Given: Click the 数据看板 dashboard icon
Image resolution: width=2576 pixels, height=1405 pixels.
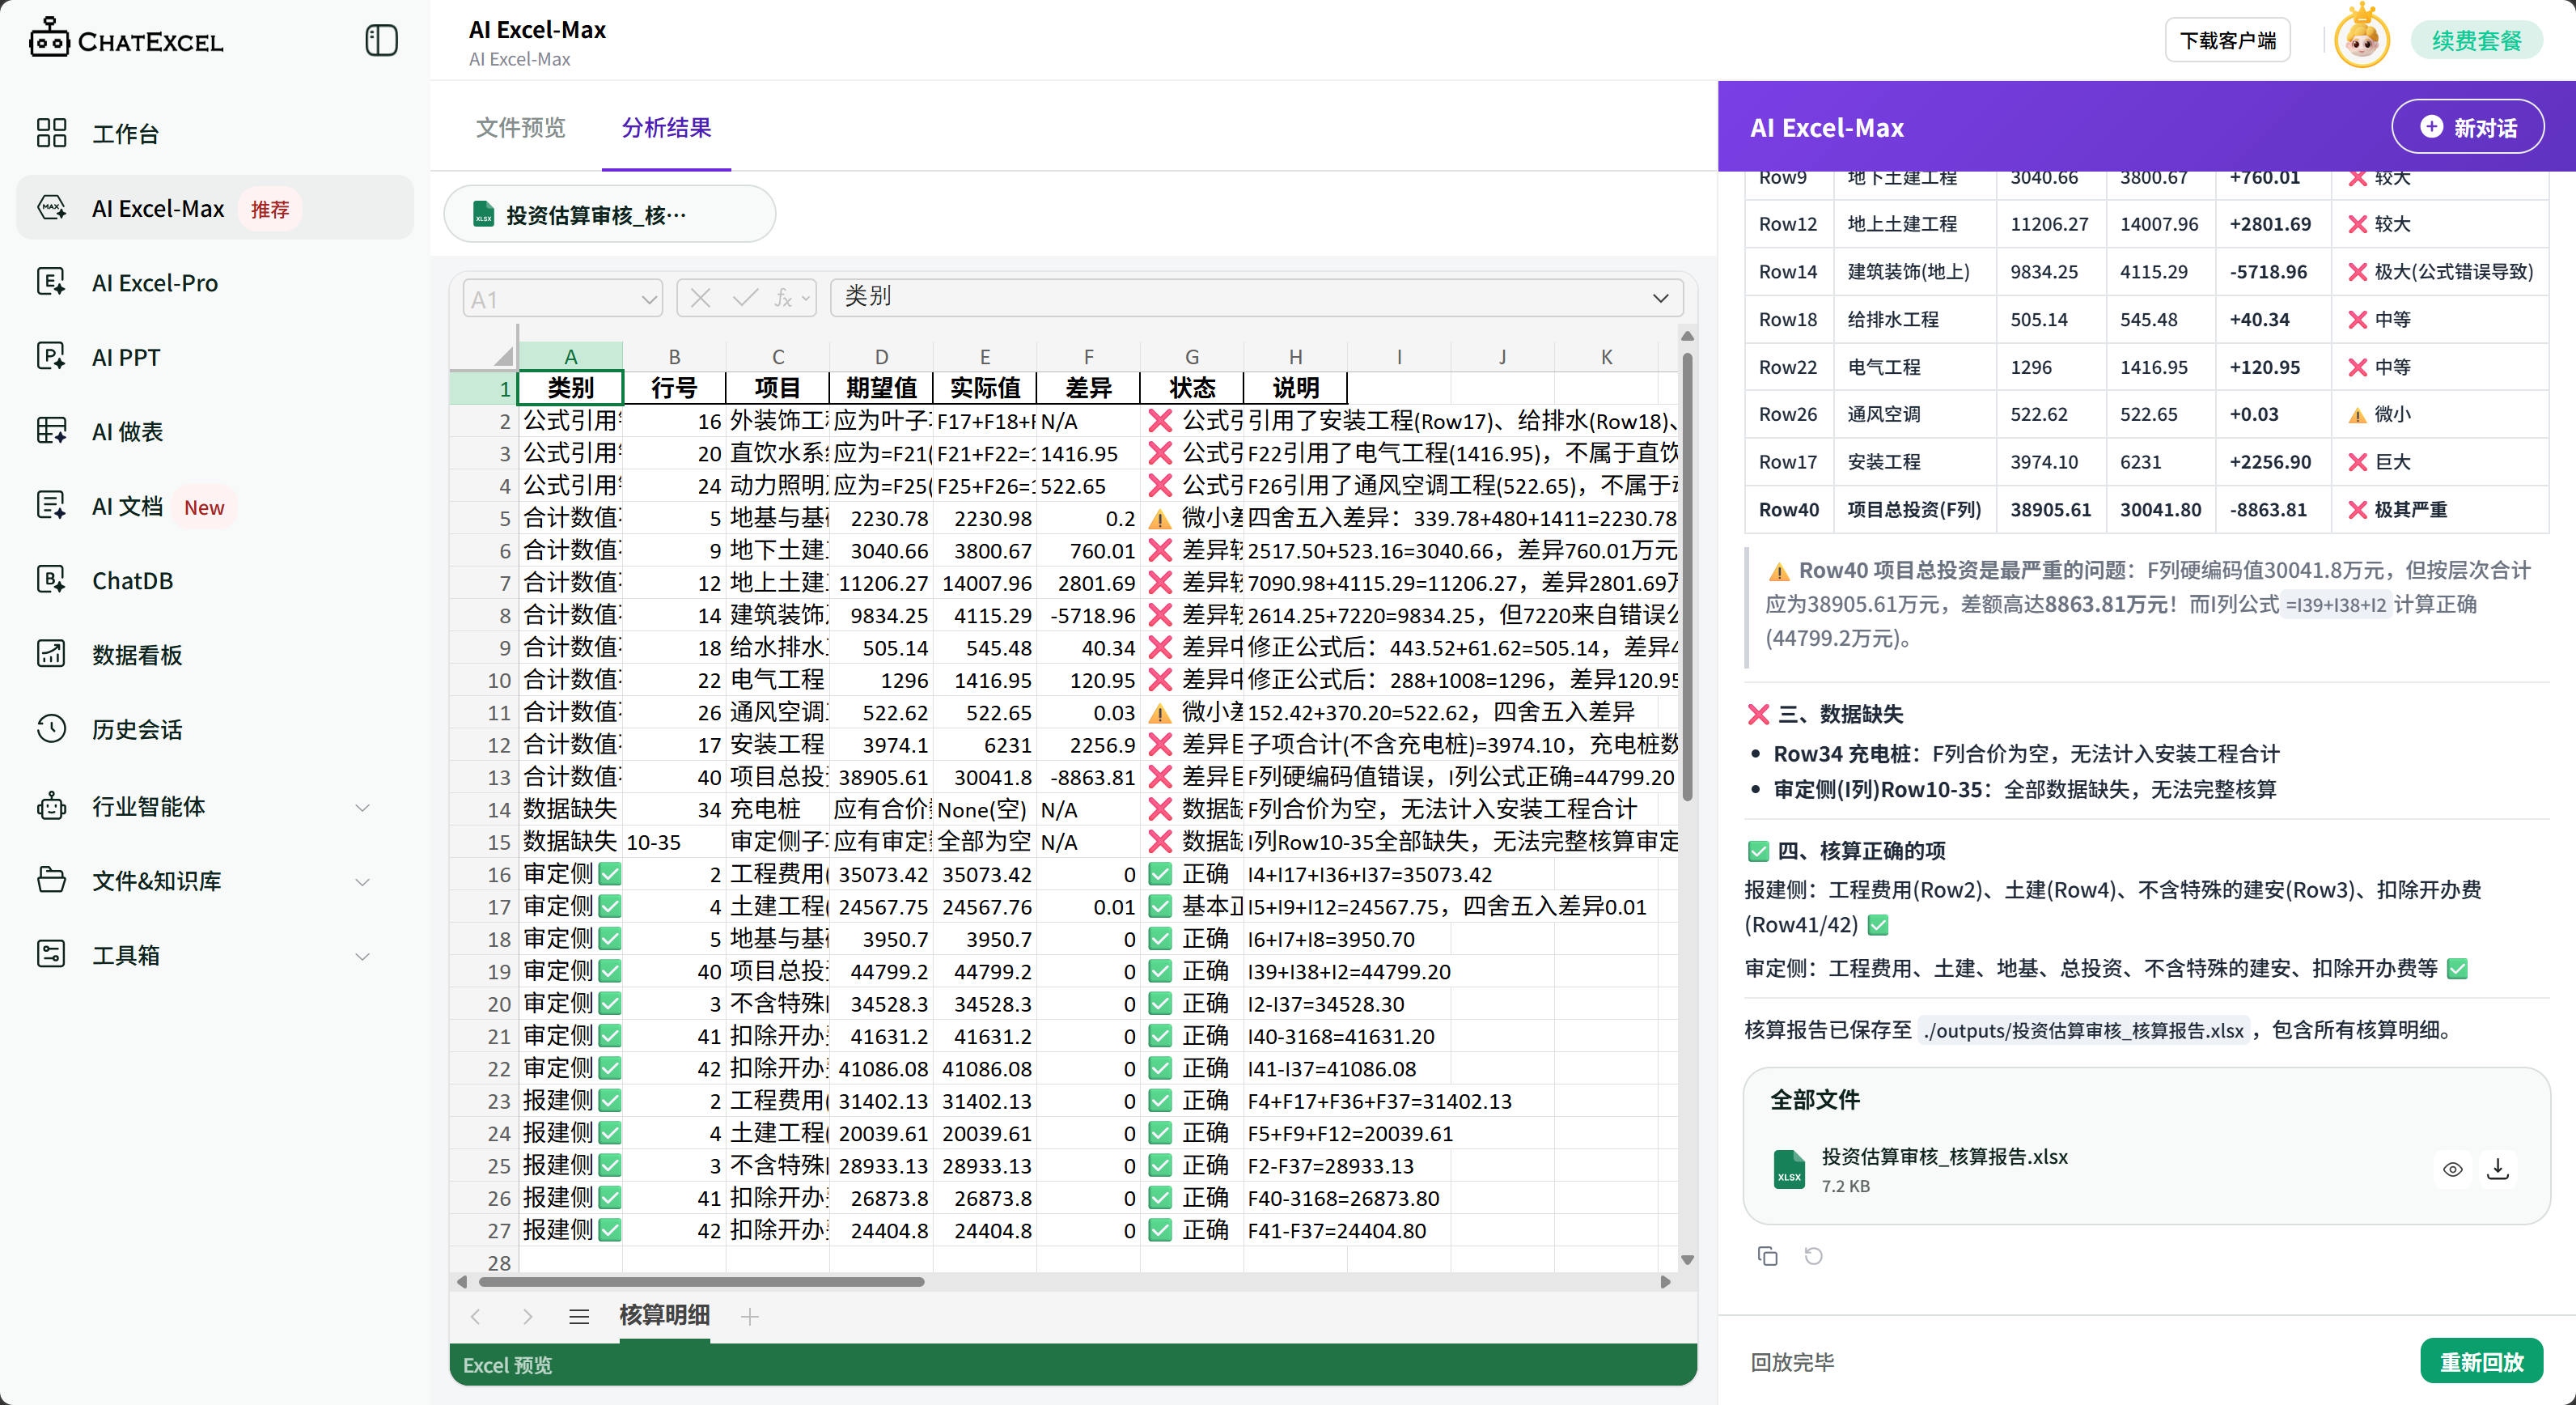Looking at the screenshot, I should tap(51, 655).
